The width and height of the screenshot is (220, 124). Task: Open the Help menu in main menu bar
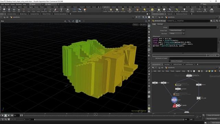tap(24, 4)
